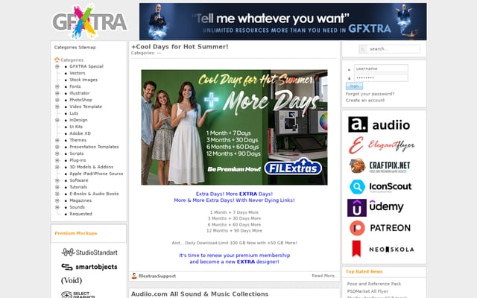Expand the PhotoShop category
The width and height of the screenshot is (477, 298).
coord(57,100)
